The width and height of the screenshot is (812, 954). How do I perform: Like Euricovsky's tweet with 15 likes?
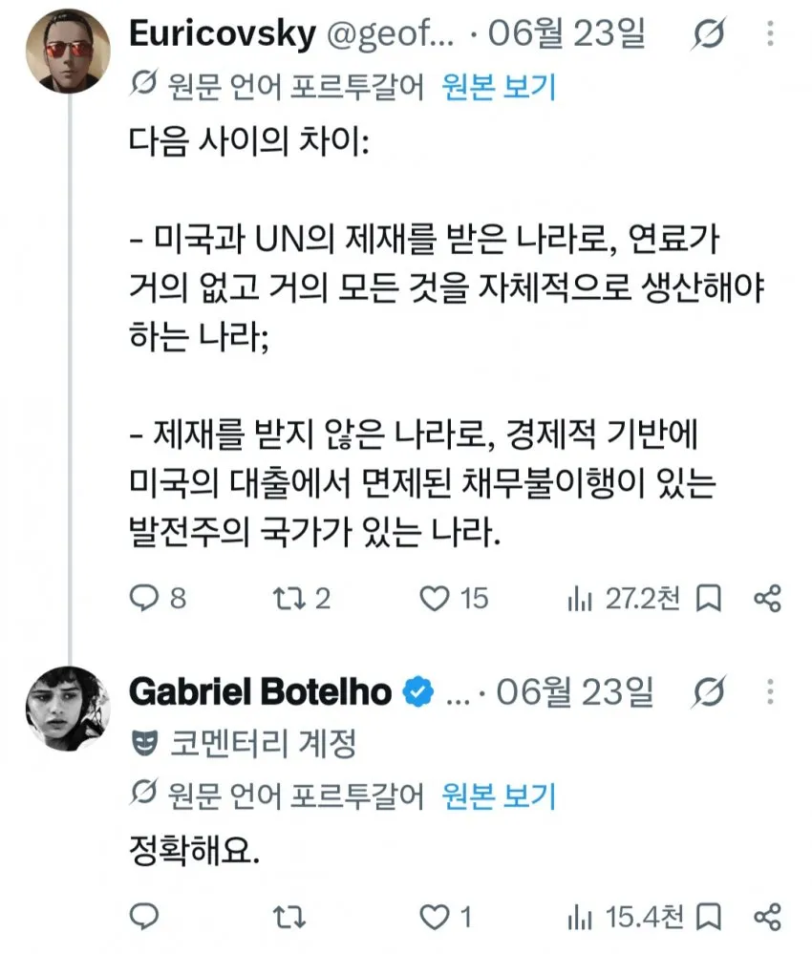tap(454, 598)
